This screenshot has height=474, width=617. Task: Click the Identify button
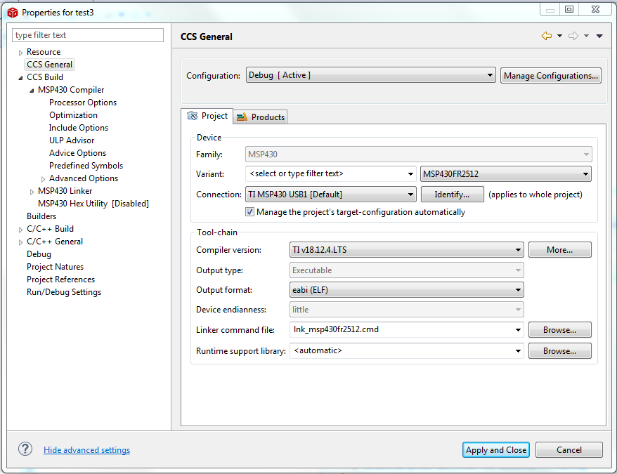click(453, 195)
